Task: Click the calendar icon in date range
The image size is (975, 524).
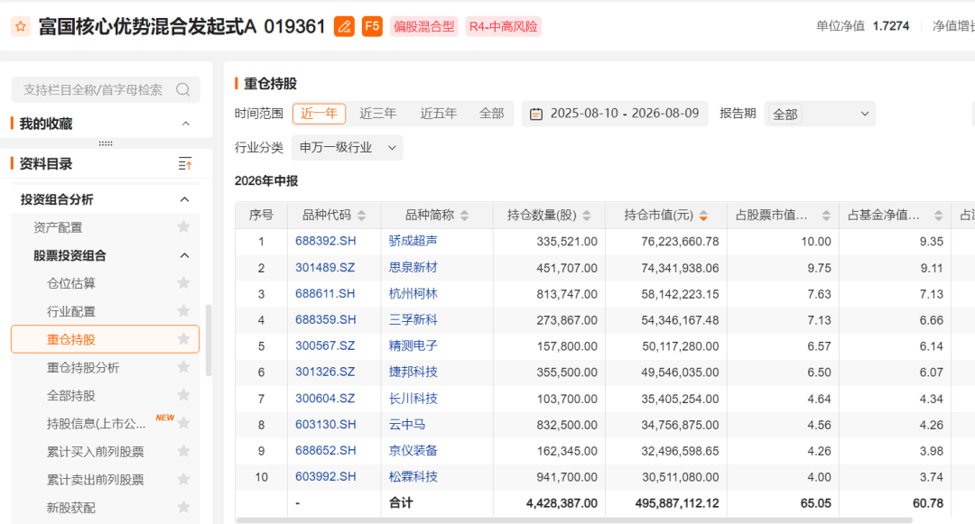Action: pos(536,115)
